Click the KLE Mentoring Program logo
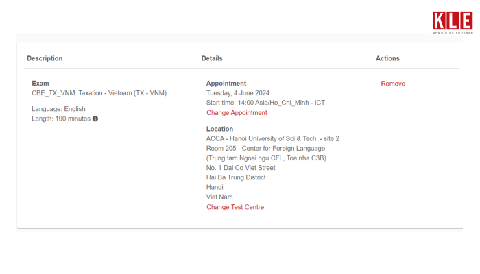 click(x=453, y=23)
